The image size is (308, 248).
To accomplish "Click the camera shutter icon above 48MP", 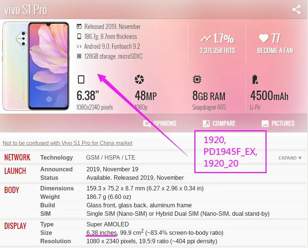I will coord(139,79).
